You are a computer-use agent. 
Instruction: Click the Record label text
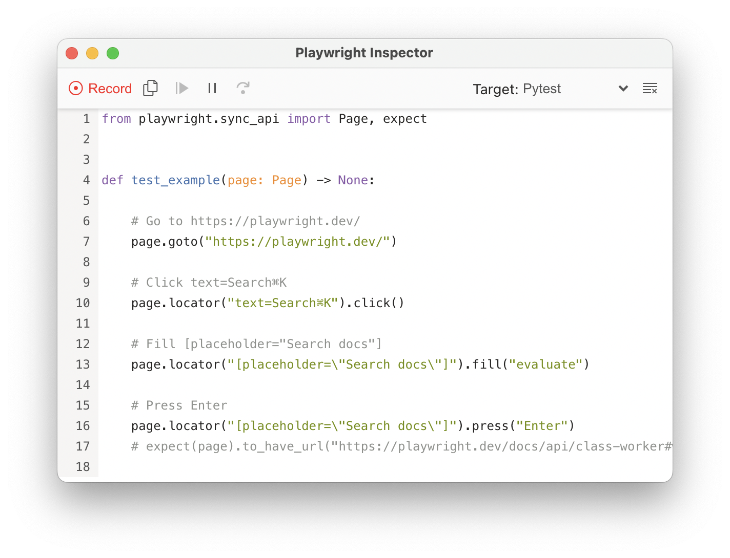pos(110,88)
